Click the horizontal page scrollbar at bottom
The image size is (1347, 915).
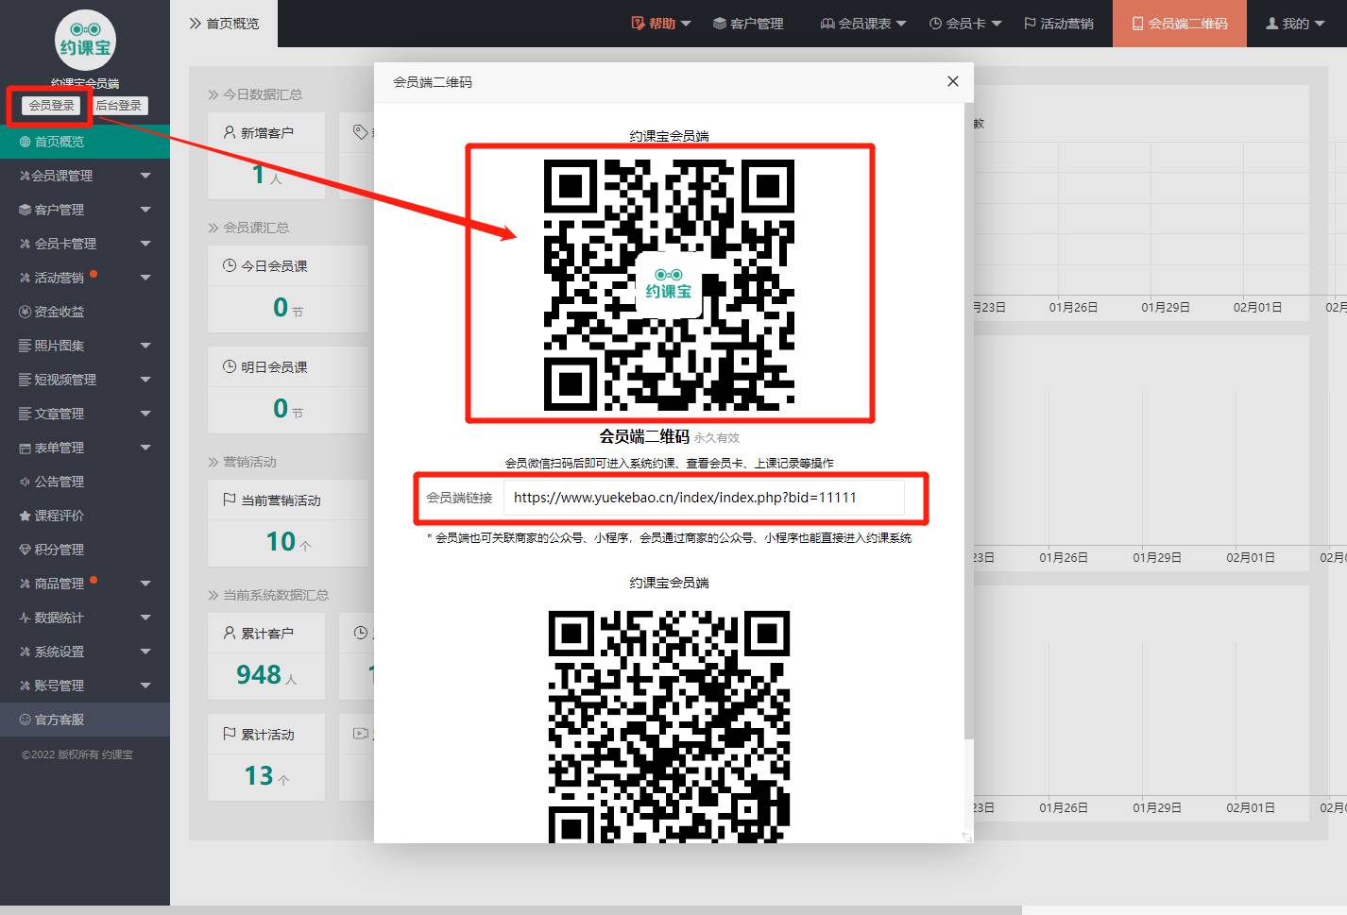[510, 910]
